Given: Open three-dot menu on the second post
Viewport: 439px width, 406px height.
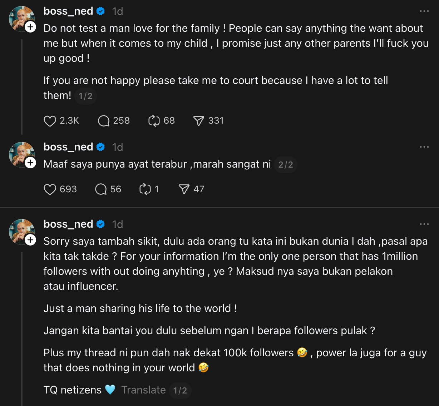Looking at the screenshot, I should click(x=424, y=147).
